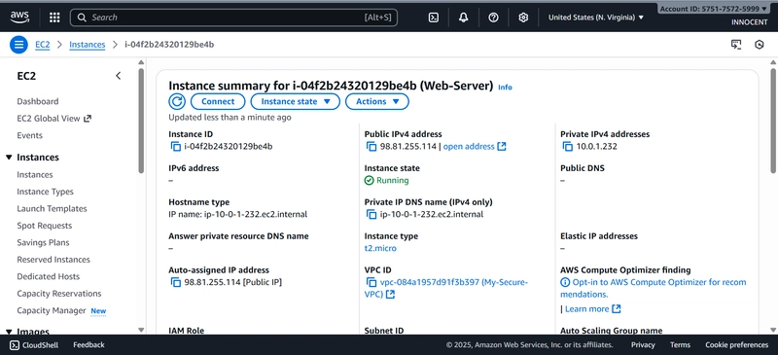Toggle the blue hamburger navigation menu
Screen dimensions: 778x355
18,45
